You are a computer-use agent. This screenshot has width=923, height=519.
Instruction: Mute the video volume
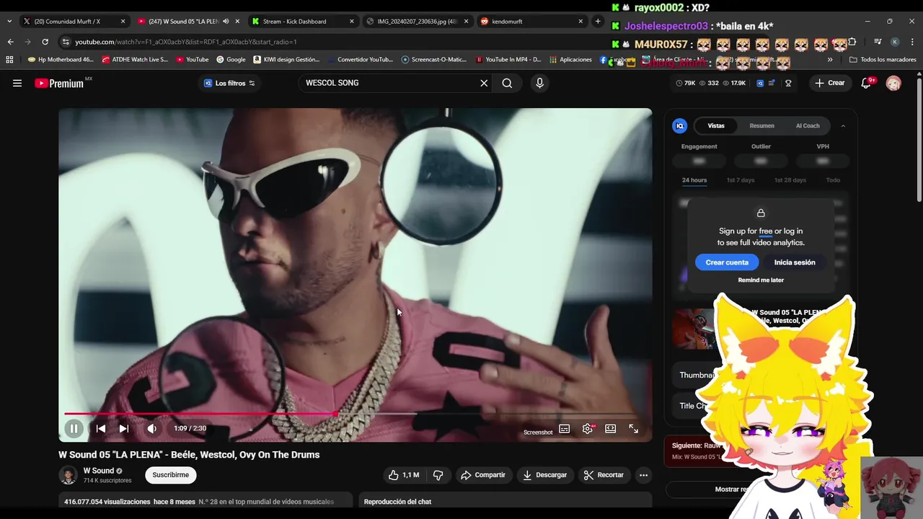151,428
